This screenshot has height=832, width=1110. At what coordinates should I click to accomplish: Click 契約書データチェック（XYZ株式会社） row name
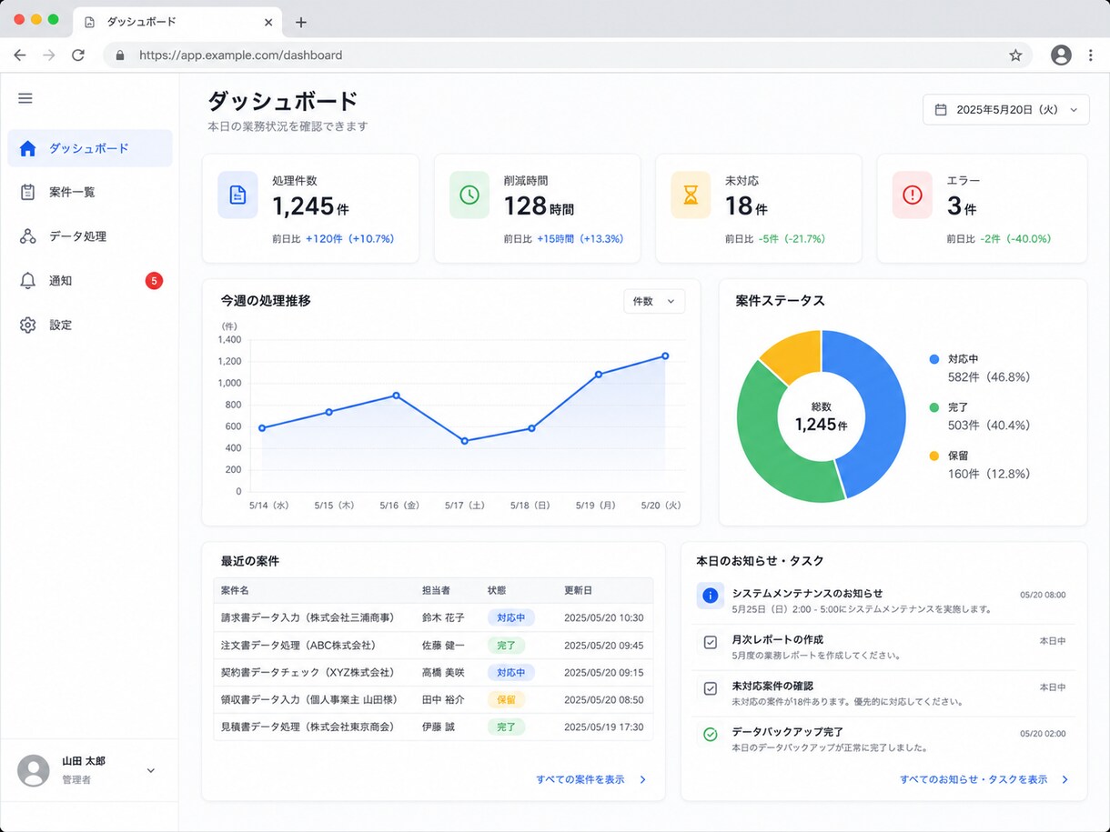click(308, 672)
